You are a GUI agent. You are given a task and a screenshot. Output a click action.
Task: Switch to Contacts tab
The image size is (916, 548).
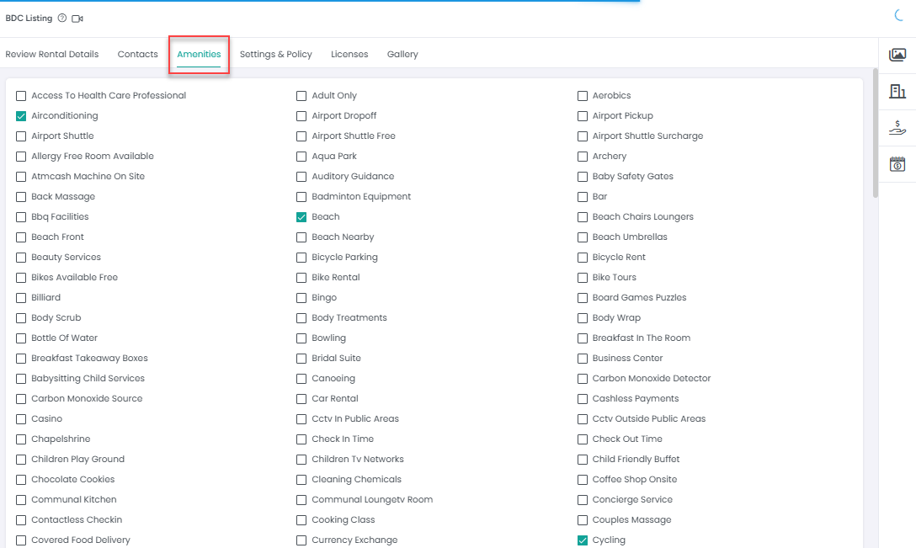click(138, 55)
